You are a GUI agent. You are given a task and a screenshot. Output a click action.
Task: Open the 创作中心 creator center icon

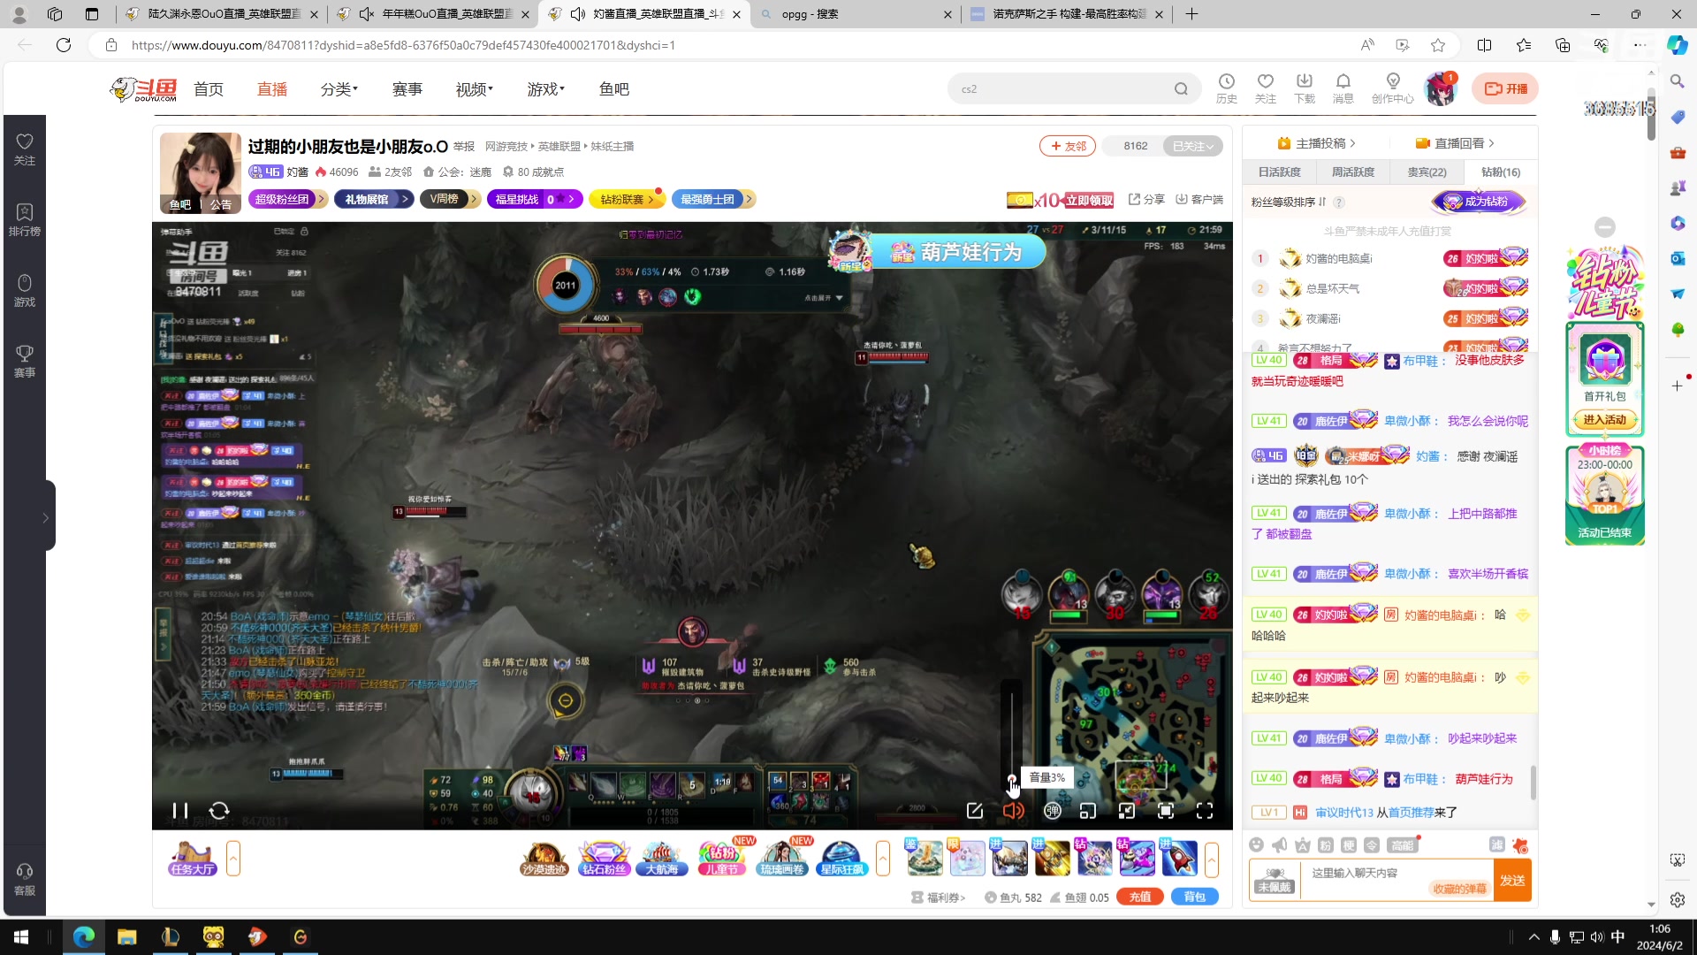[1392, 88]
